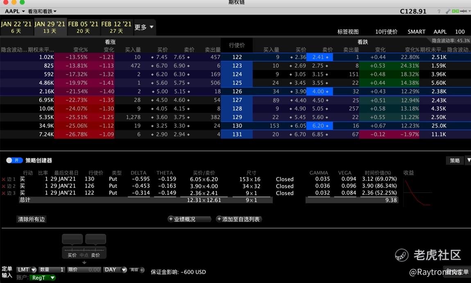Click the green chain link icon
This screenshot has height=283, width=471.
pyautogui.click(x=455, y=11)
